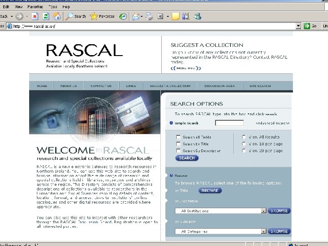Open the DISCUSSION AREA navigation tab
The height and width of the screenshot is (246, 328).
point(220,86)
